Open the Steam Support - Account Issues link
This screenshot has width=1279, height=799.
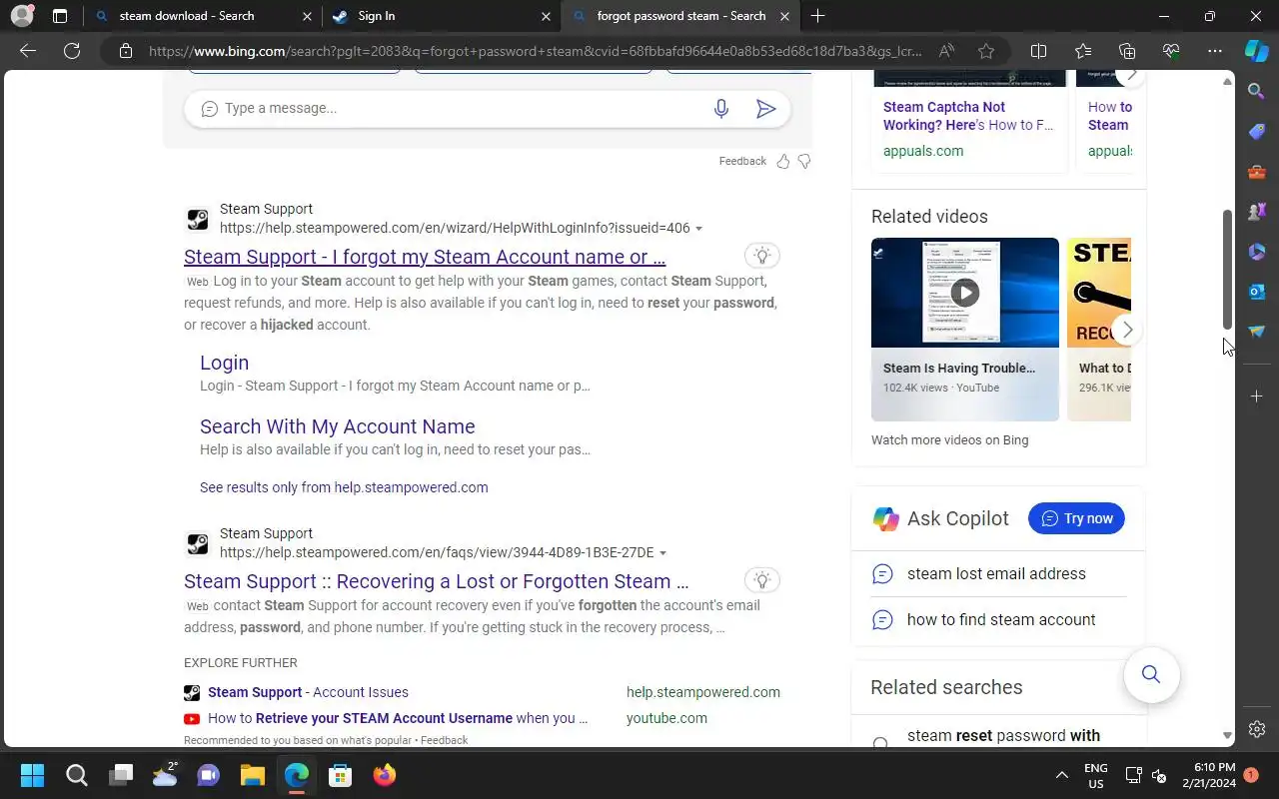pyautogui.click(x=308, y=692)
